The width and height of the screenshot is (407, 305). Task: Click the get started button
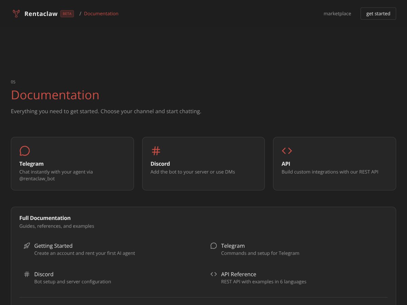coord(378,14)
